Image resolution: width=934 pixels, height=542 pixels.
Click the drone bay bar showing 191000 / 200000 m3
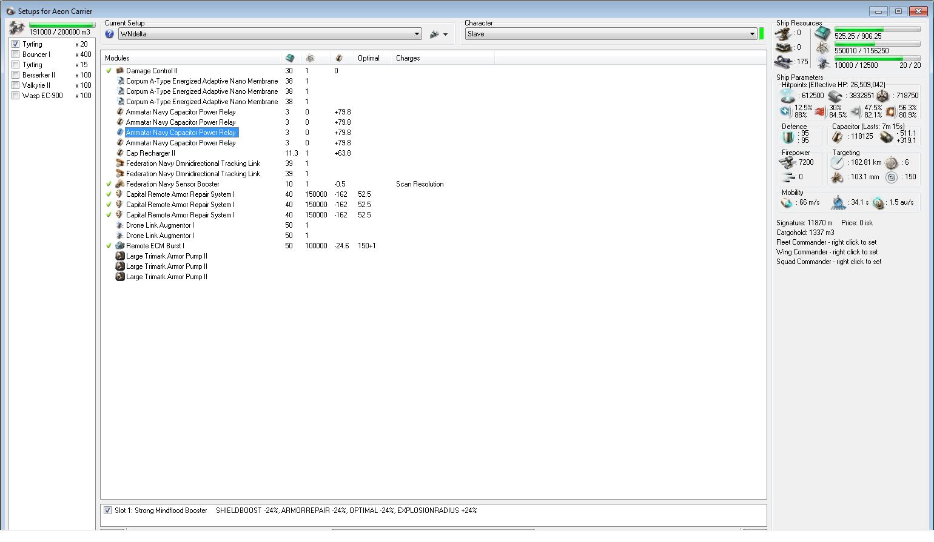point(62,25)
